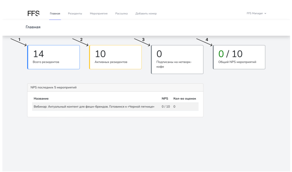Click the FFS logo
292x172 pixels.
(33, 13)
